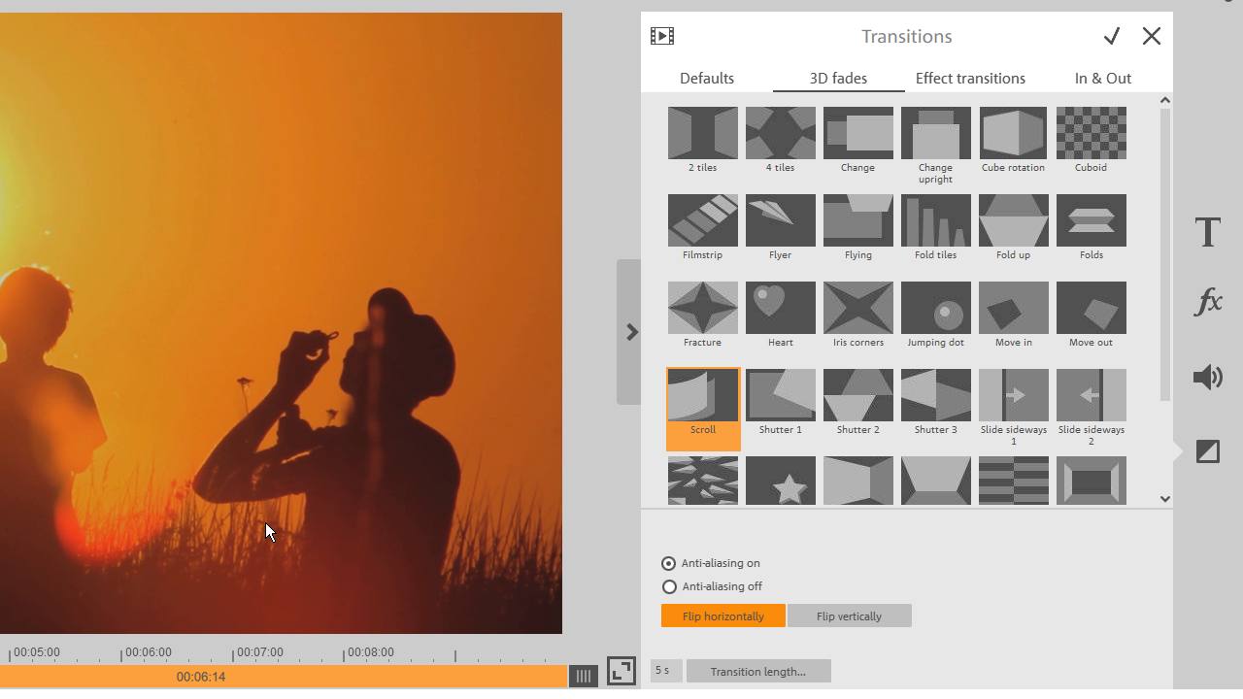Toggle Flip horizontally

723,616
